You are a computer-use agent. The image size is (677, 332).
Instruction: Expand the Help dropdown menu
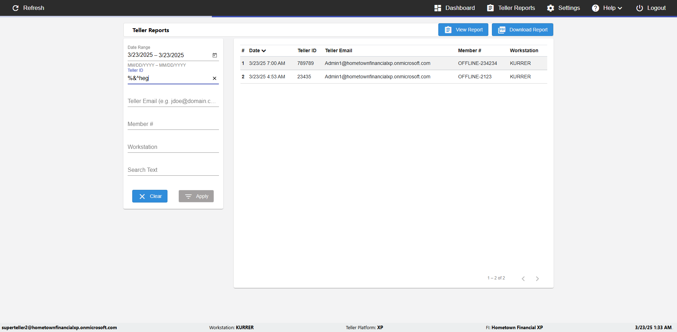(x=607, y=8)
